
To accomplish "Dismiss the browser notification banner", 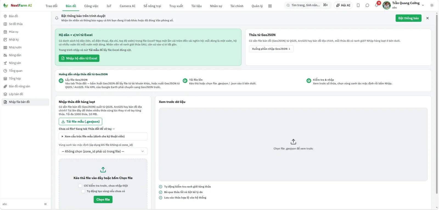I will click(x=427, y=18).
